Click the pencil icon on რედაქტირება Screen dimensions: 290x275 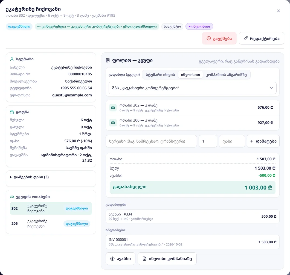(245, 39)
